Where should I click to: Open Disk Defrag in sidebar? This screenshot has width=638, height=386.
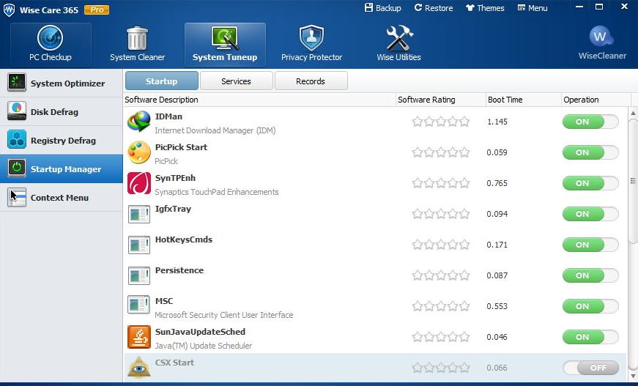click(61, 111)
